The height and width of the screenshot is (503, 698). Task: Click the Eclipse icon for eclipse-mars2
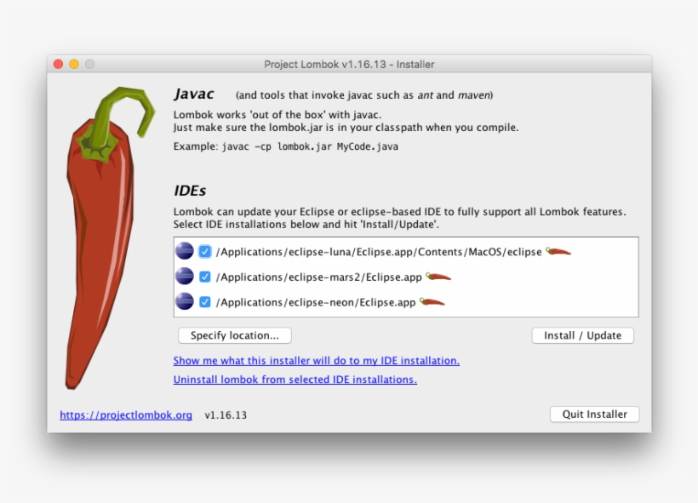(x=185, y=277)
